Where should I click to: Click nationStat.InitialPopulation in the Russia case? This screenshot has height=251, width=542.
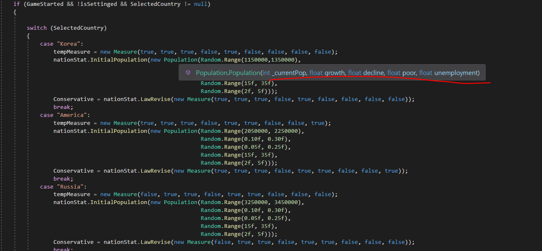coord(100,202)
